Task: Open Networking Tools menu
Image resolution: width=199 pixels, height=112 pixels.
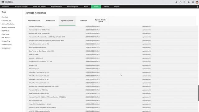Action: (x=73, y=7)
